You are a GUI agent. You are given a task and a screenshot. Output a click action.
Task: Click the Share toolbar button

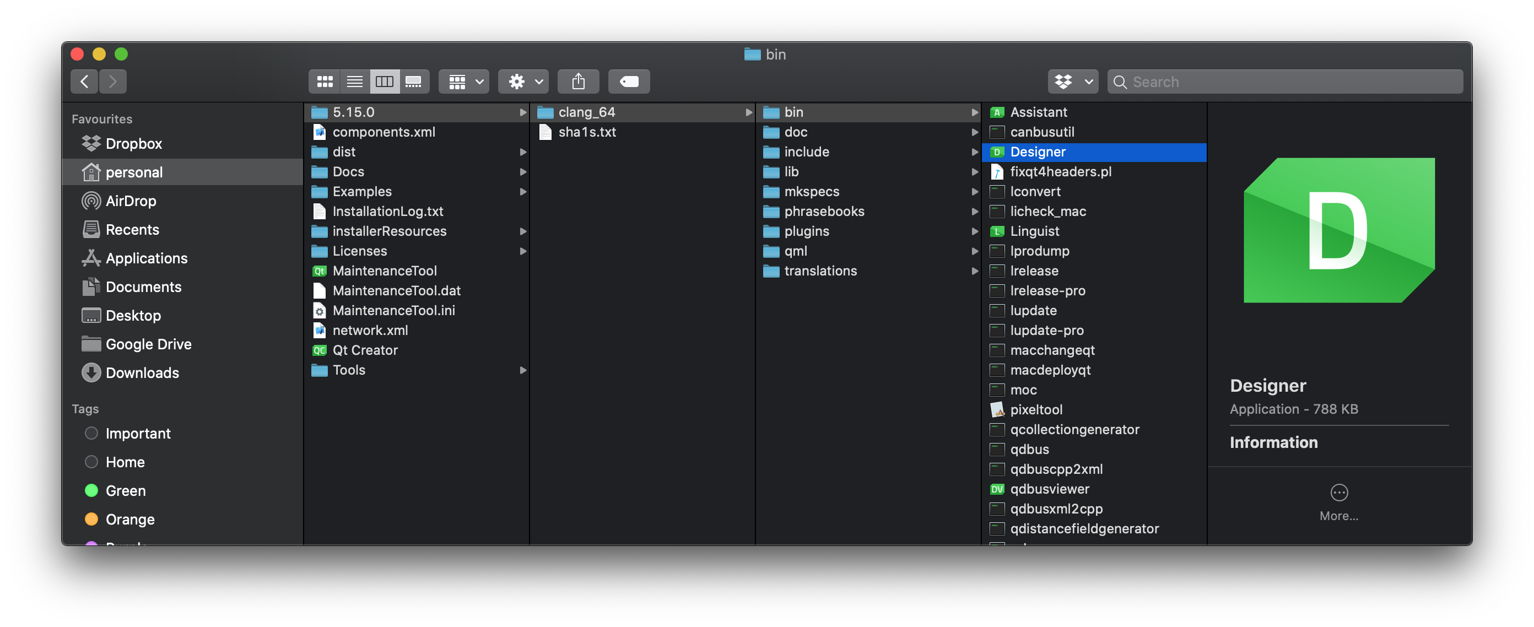click(x=578, y=82)
